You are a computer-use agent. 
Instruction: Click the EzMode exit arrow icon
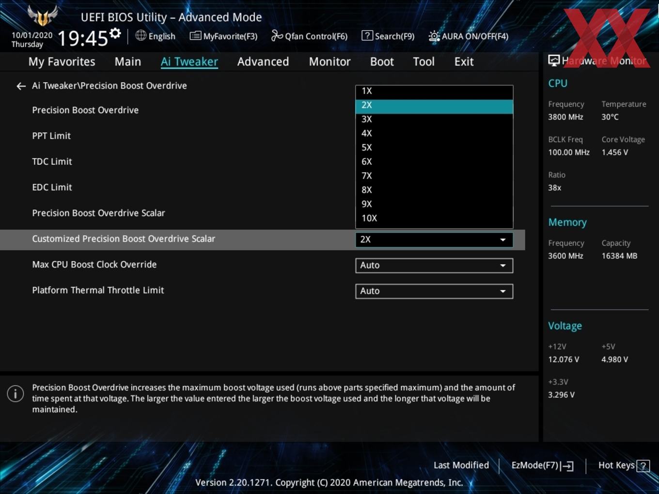point(567,466)
